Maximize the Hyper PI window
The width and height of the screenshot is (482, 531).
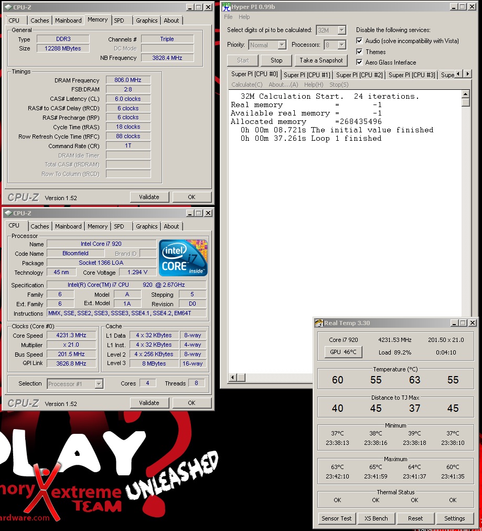pyautogui.click(x=463, y=7)
